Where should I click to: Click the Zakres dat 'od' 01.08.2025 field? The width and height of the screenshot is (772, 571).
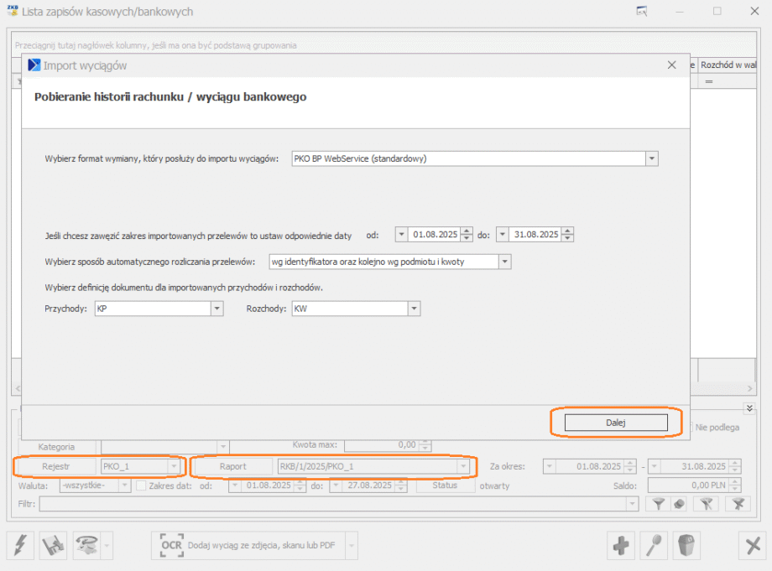(x=269, y=485)
